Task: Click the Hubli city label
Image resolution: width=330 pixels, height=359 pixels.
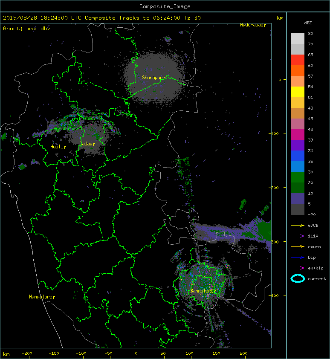Action: [57, 147]
